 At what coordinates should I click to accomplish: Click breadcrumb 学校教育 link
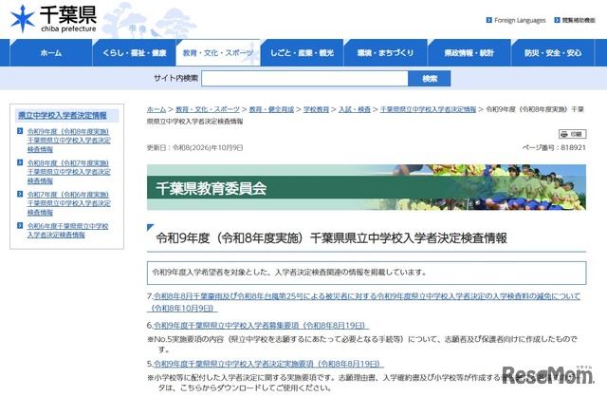click(316, 109)
